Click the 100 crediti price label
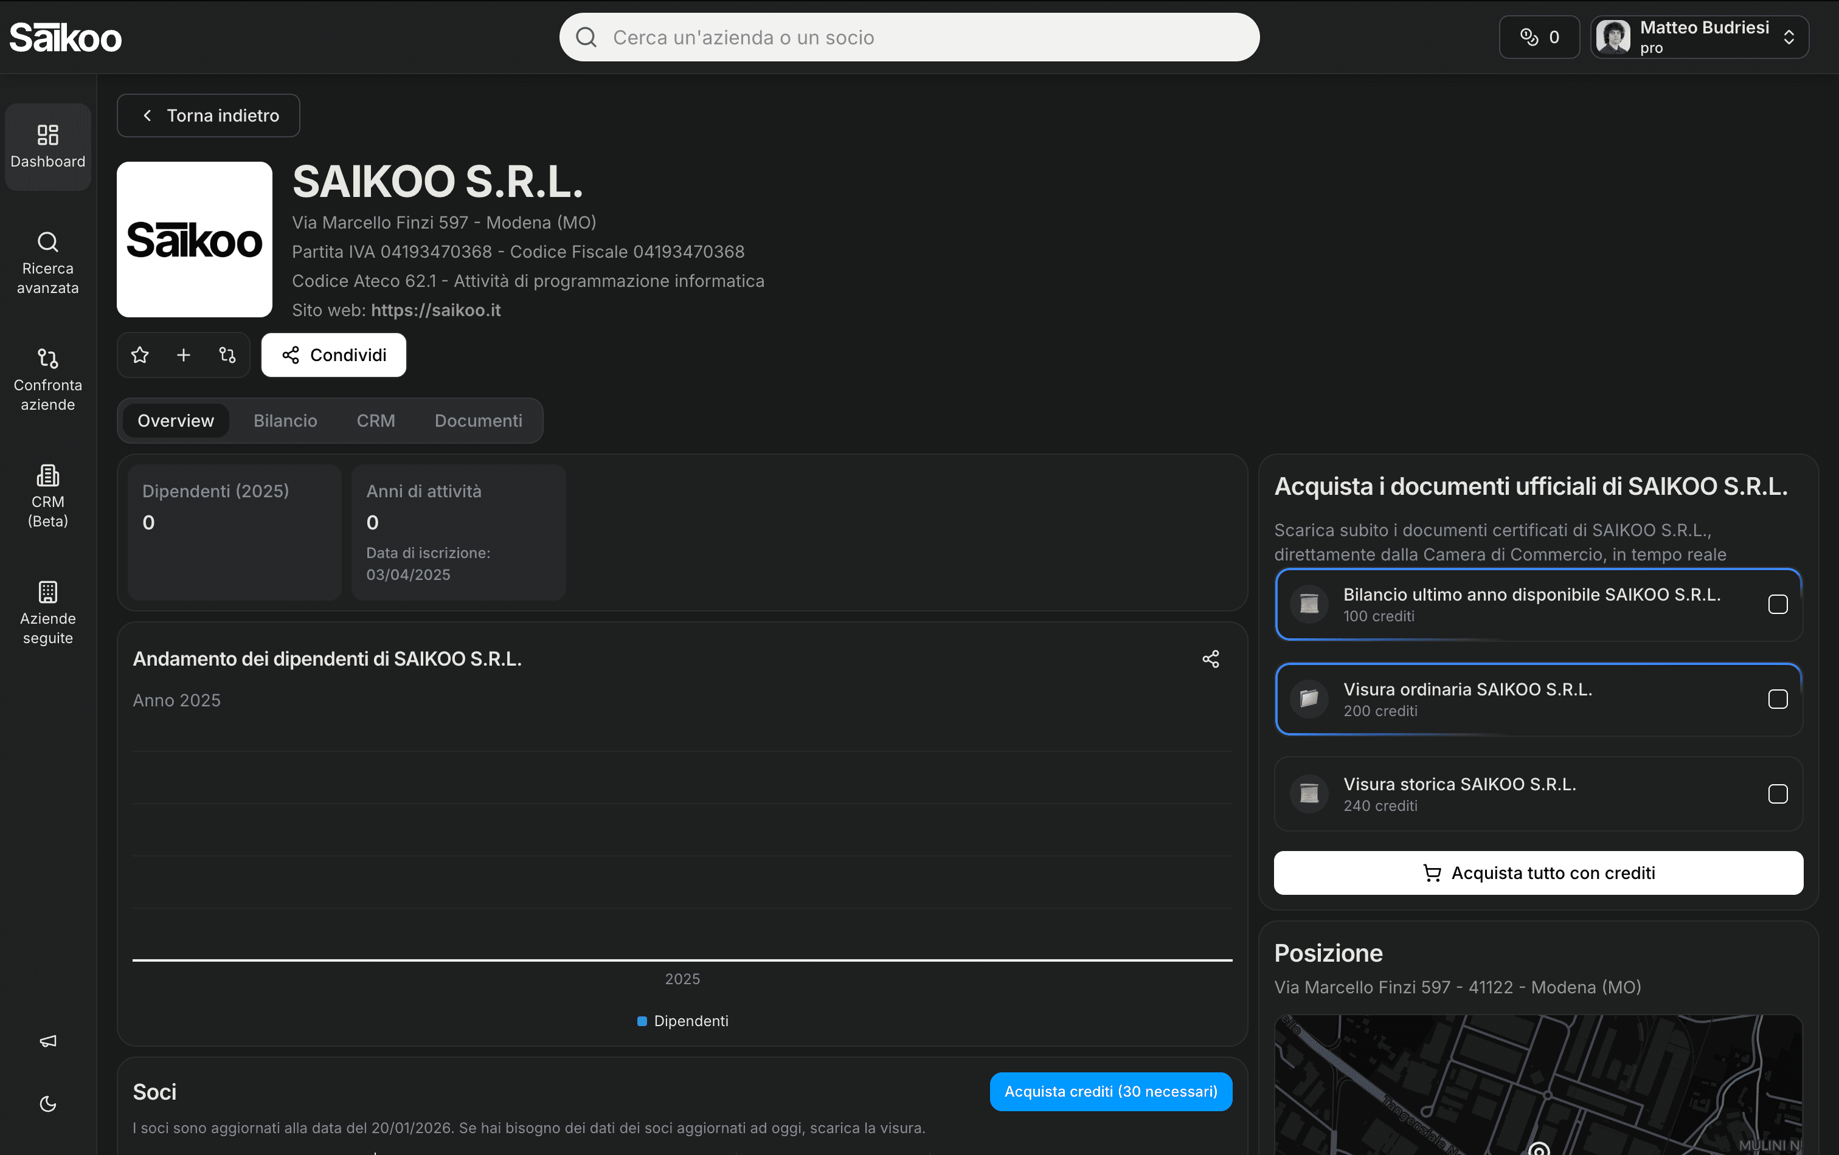The height and width of the screenshot is (1155, 1839). 1379,617
